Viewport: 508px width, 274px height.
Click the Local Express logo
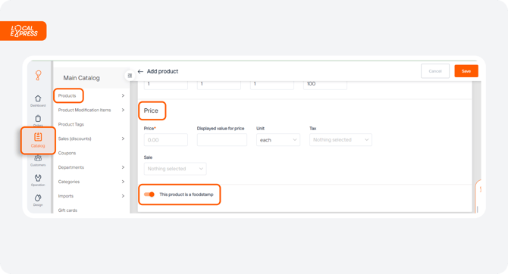(24, 31)
